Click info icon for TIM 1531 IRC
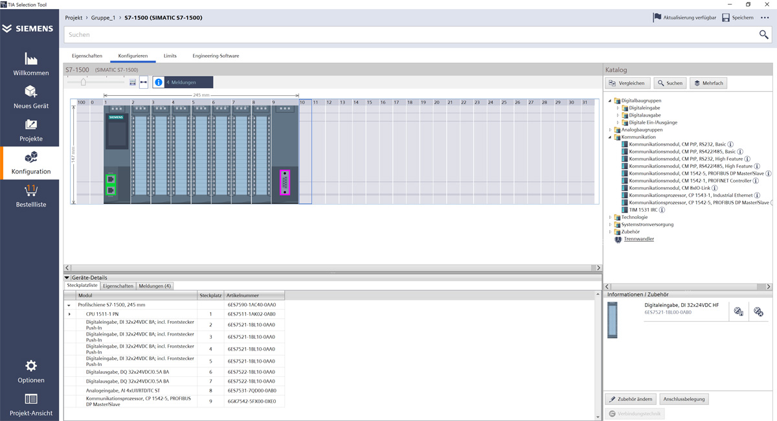777x421 pixels. pos(662,210)
